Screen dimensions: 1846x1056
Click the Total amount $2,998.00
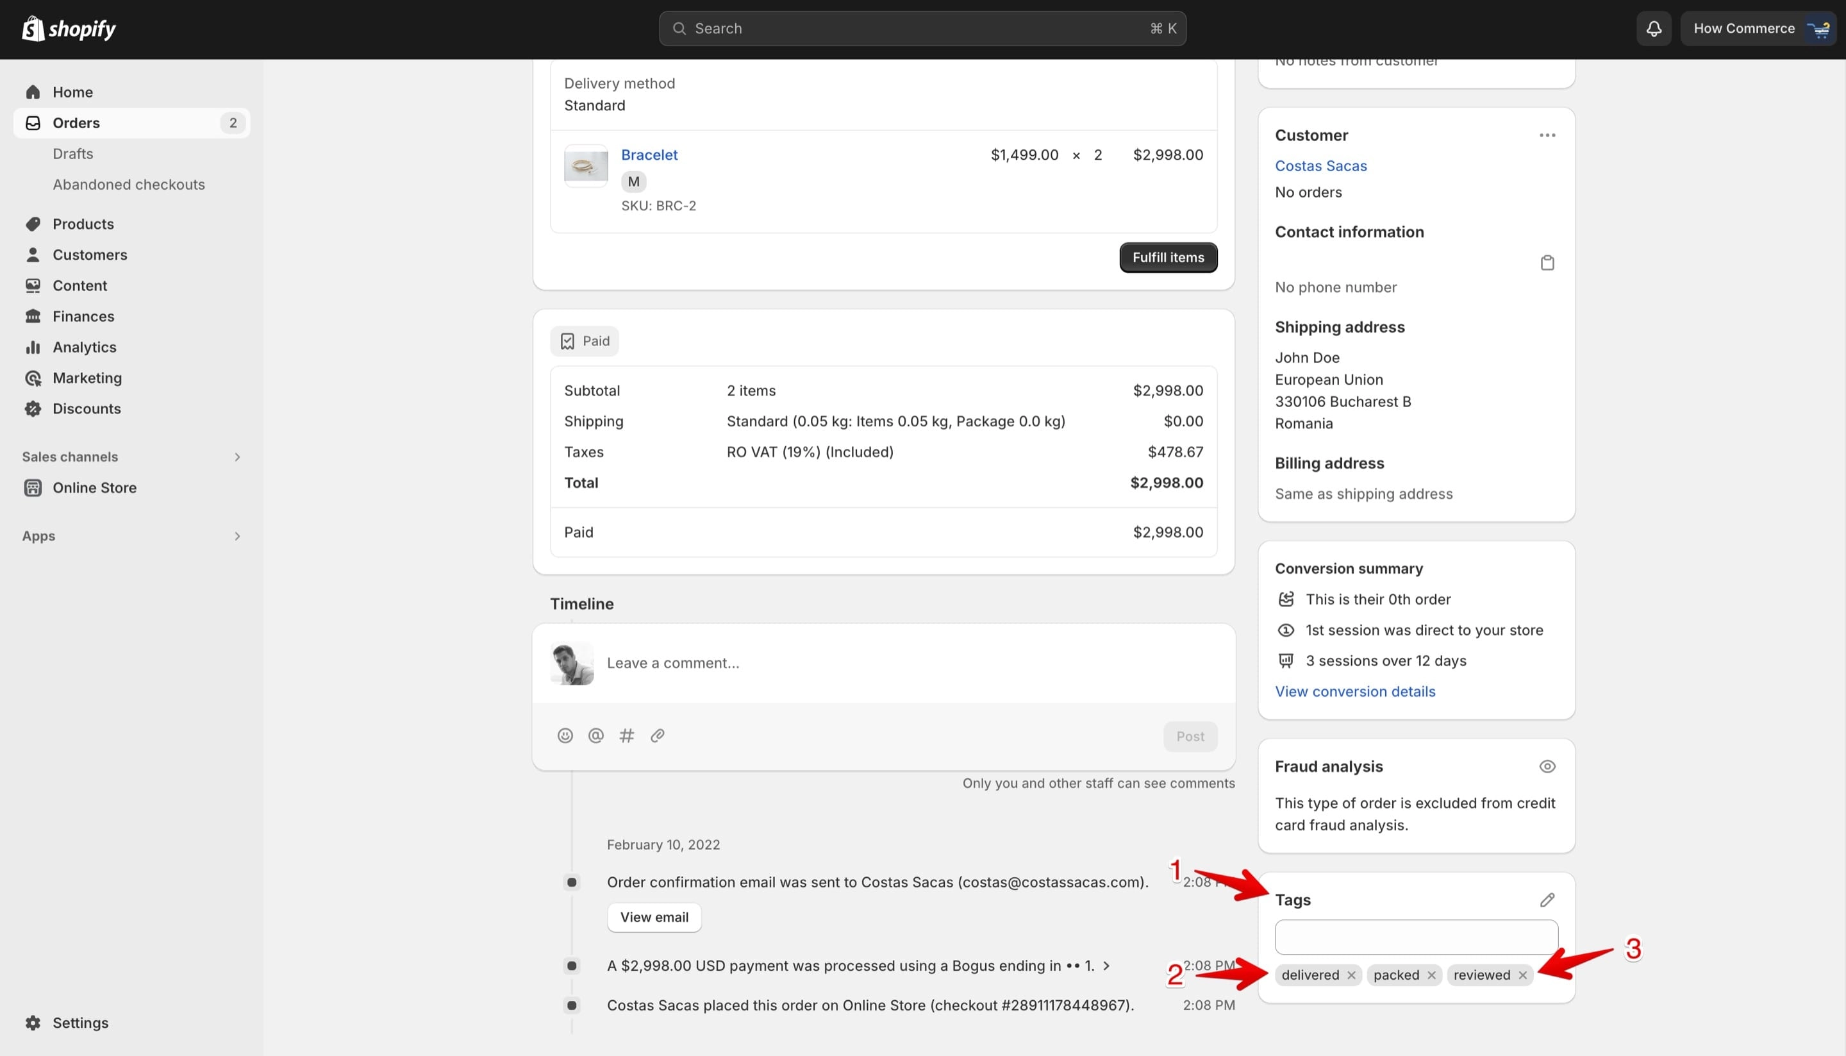1167,483
